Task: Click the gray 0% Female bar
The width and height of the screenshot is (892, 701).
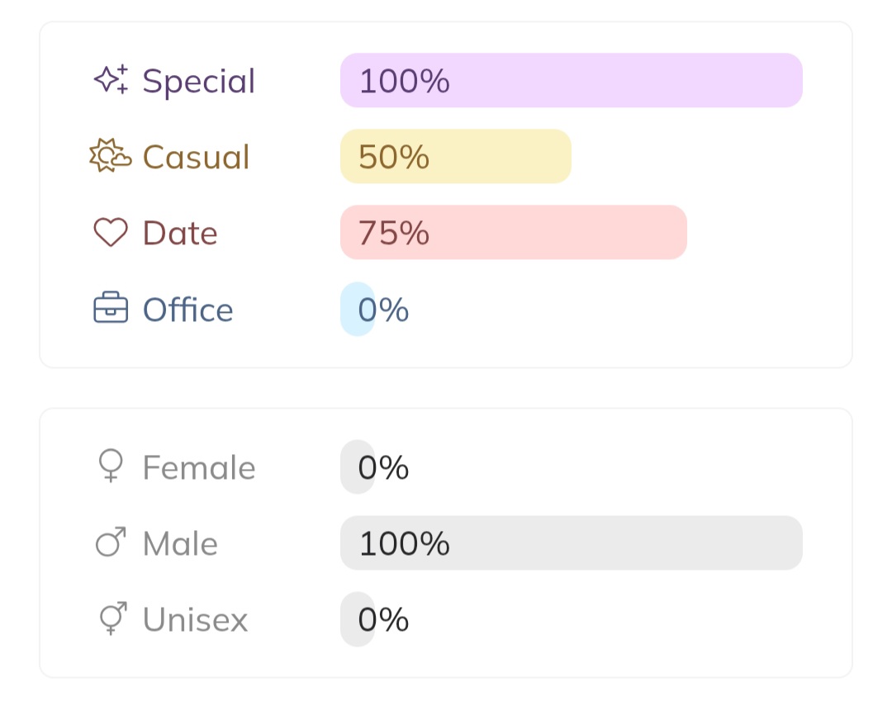Action: coord(358,467)
